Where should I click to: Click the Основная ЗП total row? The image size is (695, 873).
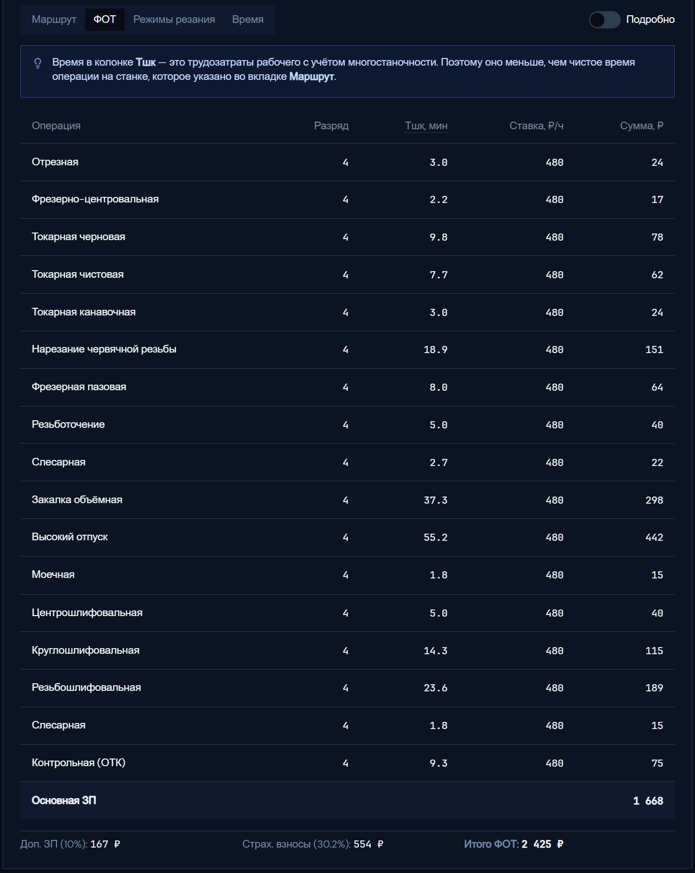[x=347, y=801]
